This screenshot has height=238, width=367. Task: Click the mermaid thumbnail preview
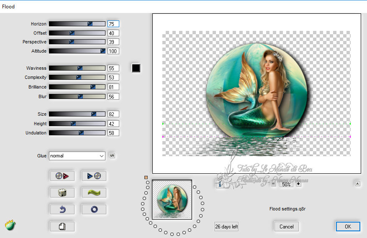tap(172, 200)
